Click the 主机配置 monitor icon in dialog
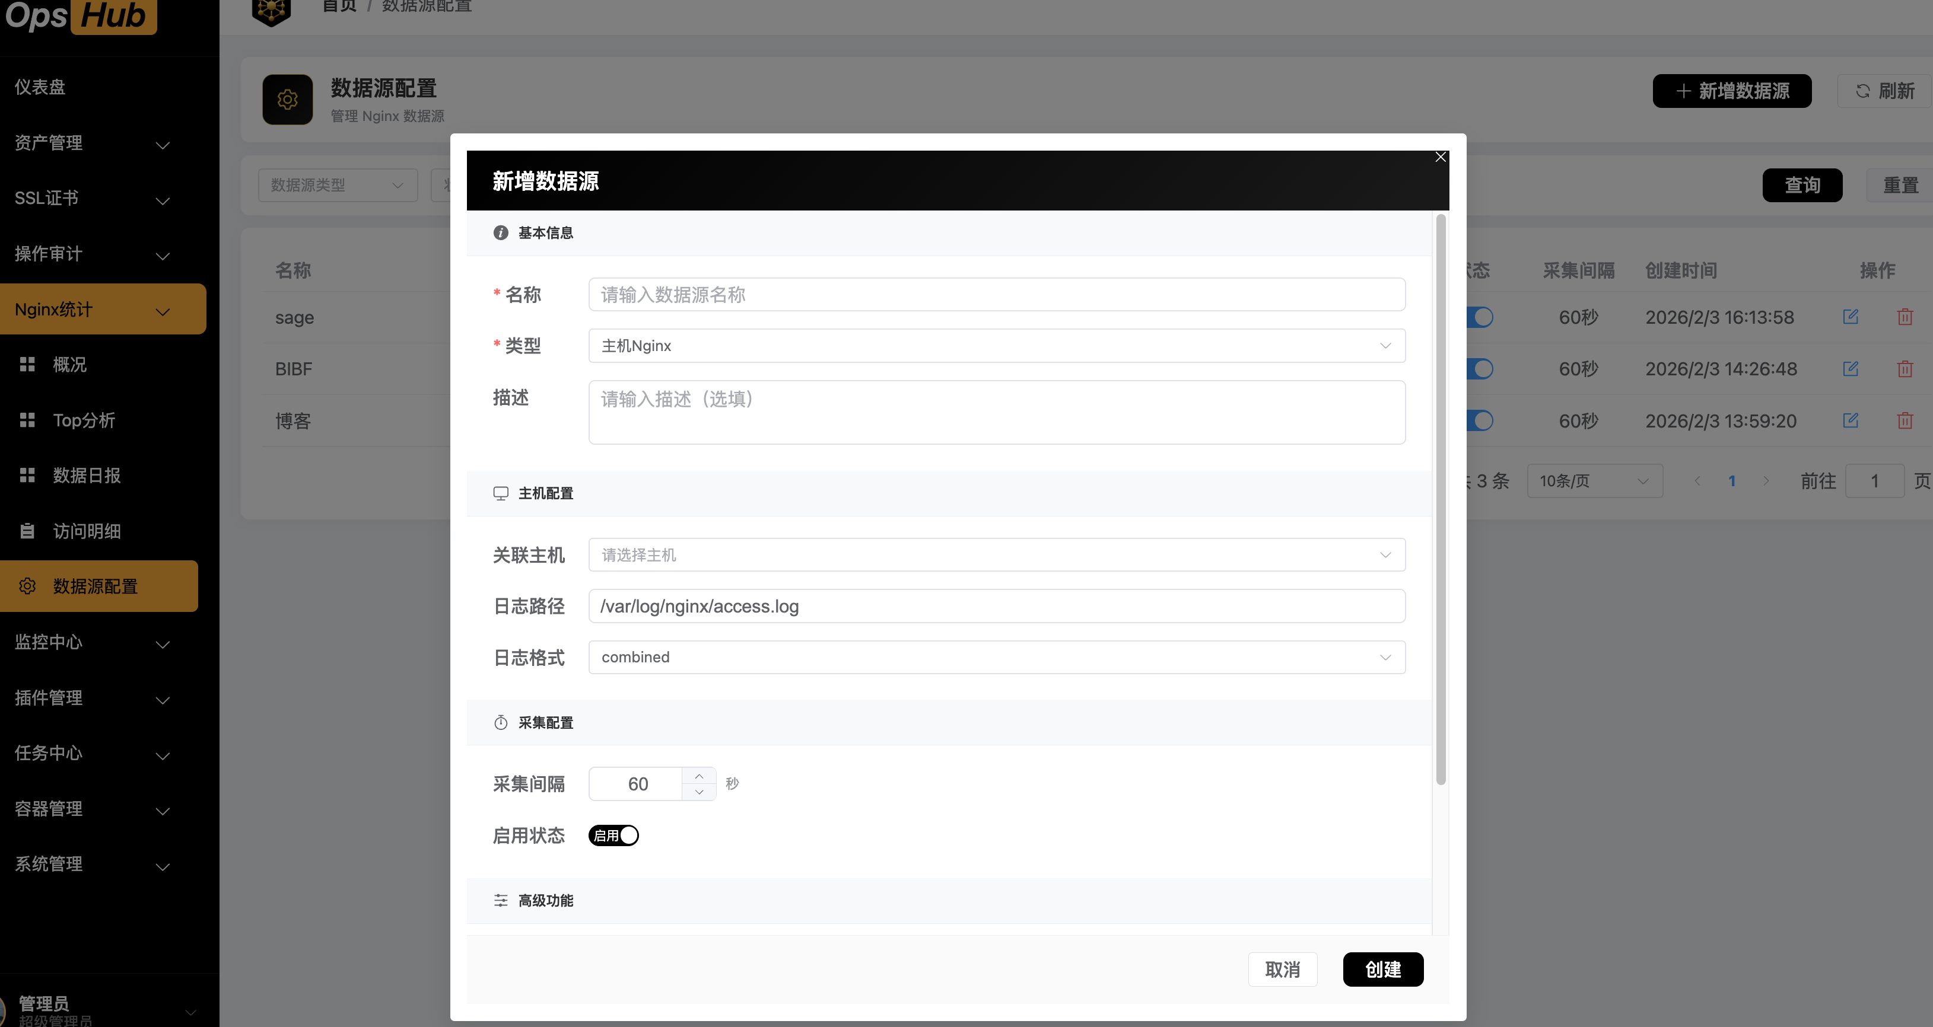Screen dimensions: 1933x1027 pyautogui.click(x=501, y=493)
